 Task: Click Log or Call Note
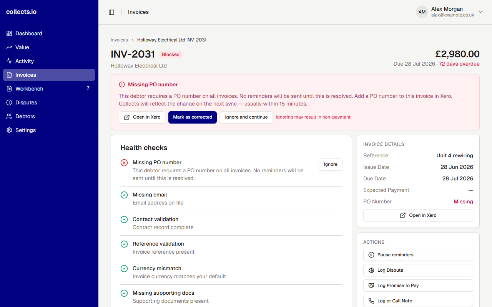pyautogui.click(x=418, y=301)
